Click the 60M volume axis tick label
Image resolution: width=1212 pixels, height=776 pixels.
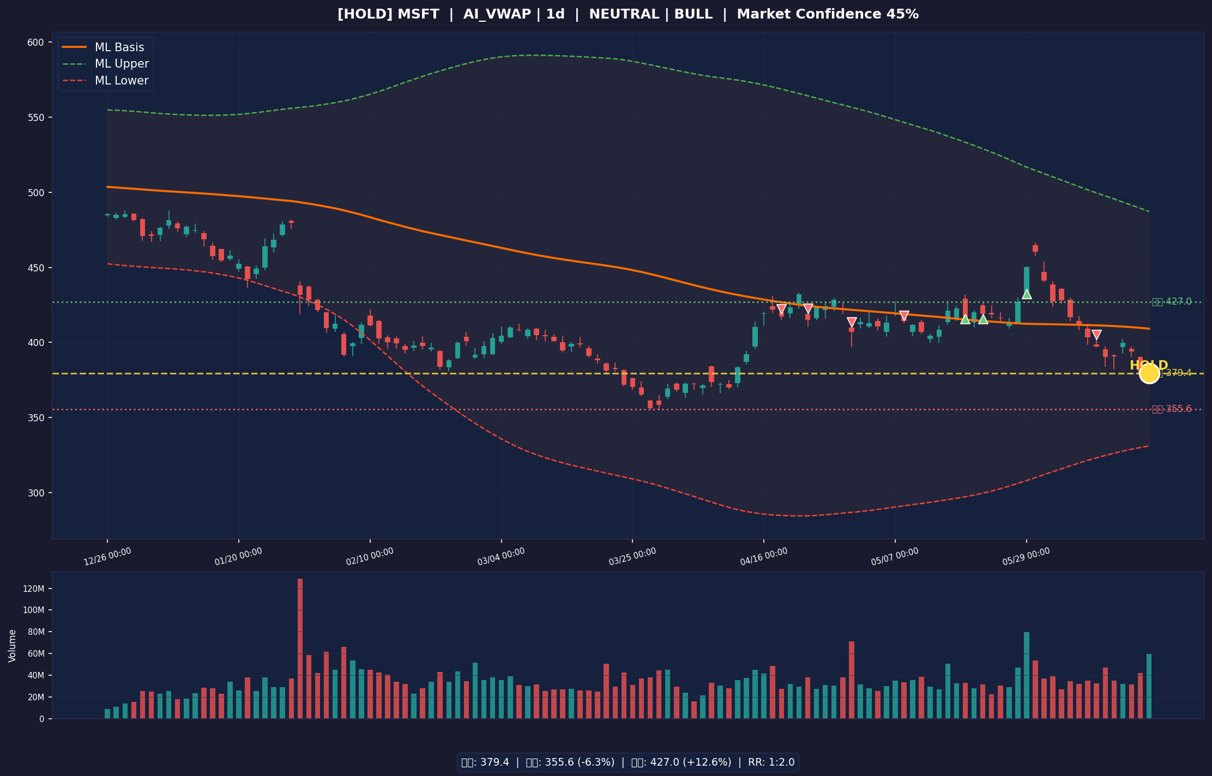point(35,654)
